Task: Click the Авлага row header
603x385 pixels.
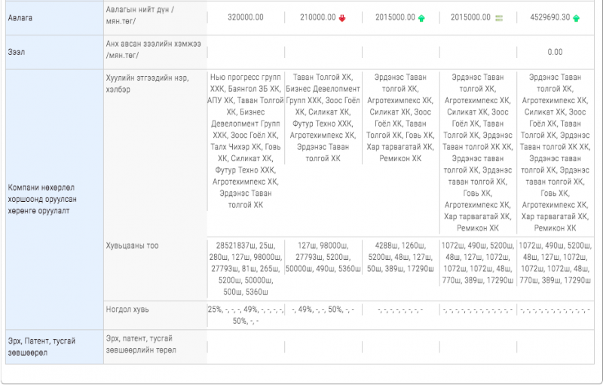Action: click(x=20, y=17)
